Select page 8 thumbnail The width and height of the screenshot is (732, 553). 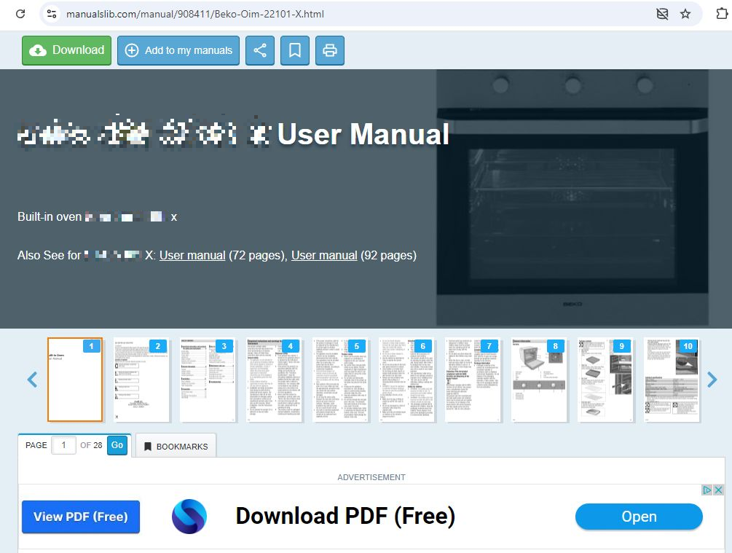tap(539, 380)
